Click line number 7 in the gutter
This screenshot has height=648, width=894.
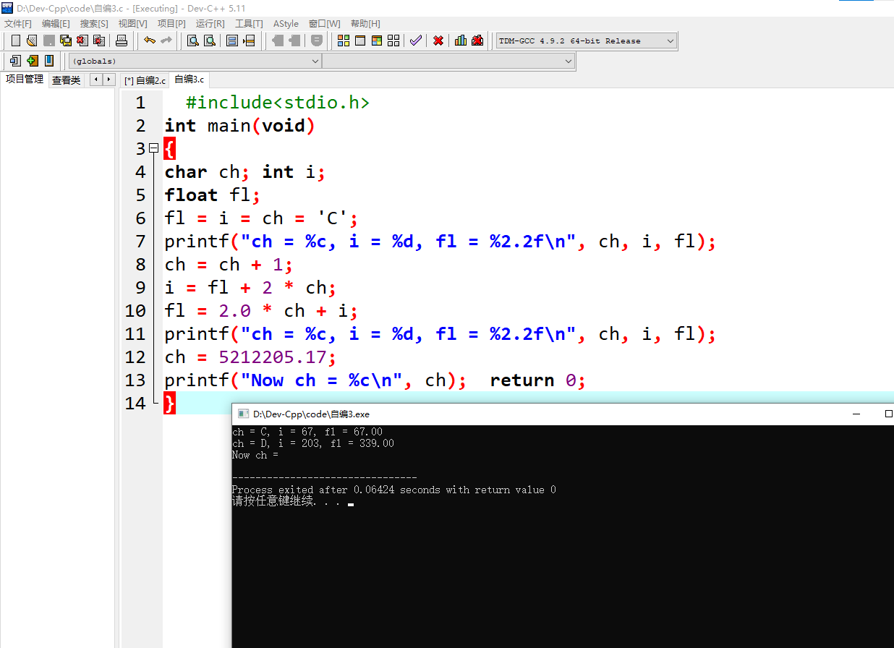140,242
